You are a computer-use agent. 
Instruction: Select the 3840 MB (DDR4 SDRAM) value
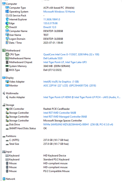click(57, 66)
